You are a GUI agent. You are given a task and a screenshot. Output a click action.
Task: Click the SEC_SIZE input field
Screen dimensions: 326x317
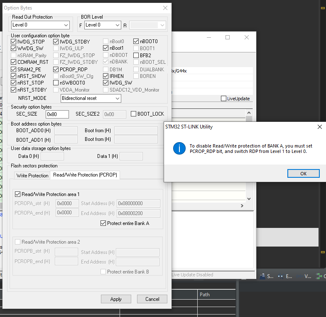[57, 114]
